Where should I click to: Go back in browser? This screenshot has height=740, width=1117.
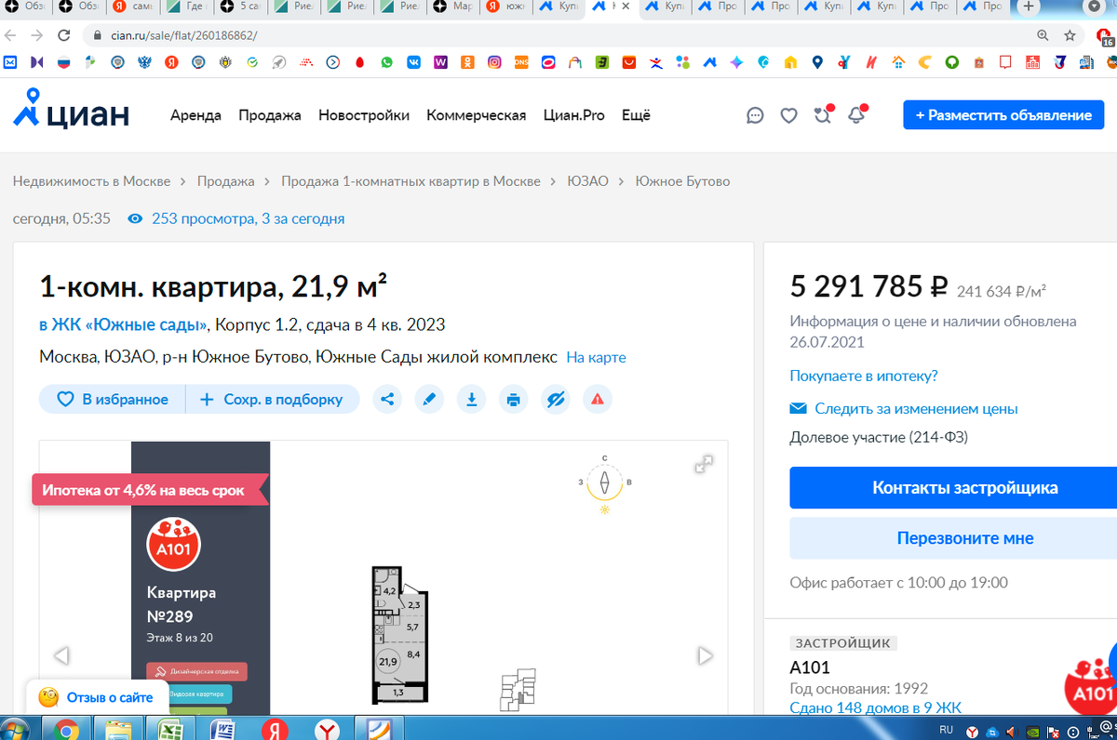point(10,35)
